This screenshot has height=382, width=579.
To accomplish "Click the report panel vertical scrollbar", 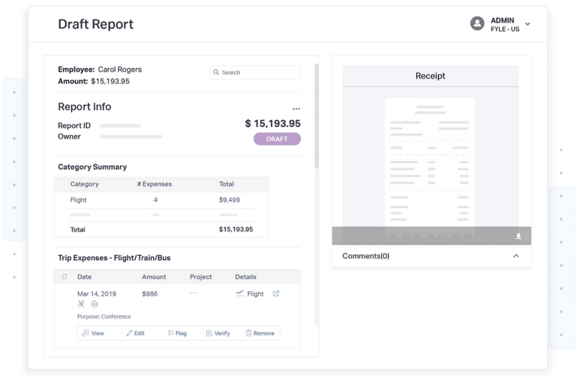I will point(317,116).
